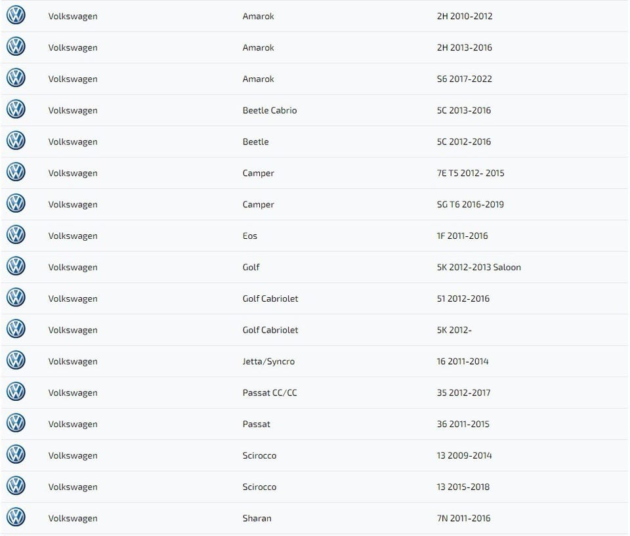Click the VW logo in Sharan row
The image size is (630, 536).
[x=16, y=518]
